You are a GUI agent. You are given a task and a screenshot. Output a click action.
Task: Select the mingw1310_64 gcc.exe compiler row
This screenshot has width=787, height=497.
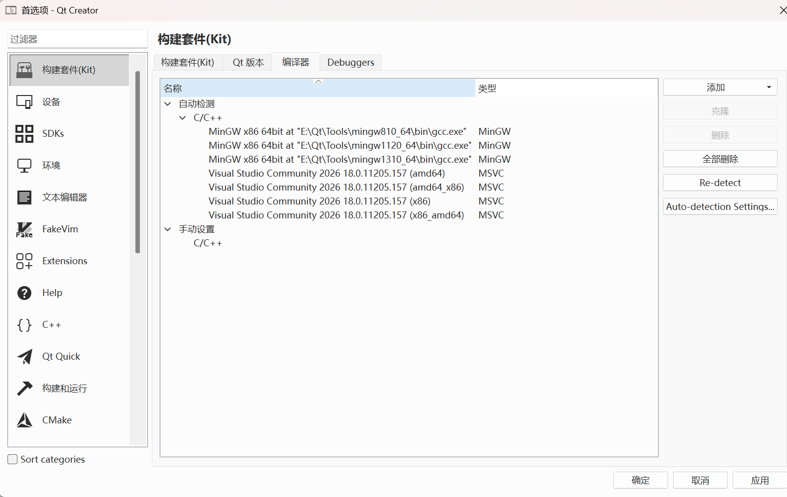(x=340, y=160)
